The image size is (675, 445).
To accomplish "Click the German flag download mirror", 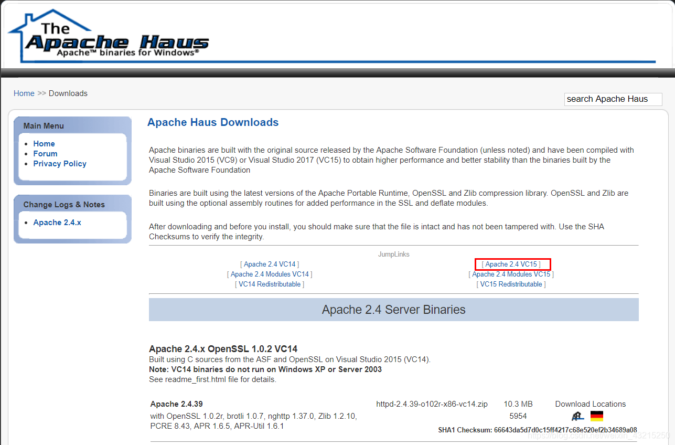I will pos(597,416).
